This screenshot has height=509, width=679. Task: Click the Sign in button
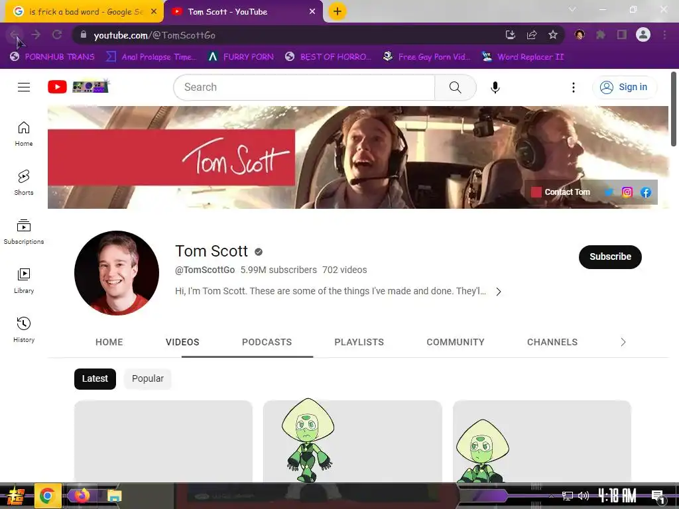point(624,87)
